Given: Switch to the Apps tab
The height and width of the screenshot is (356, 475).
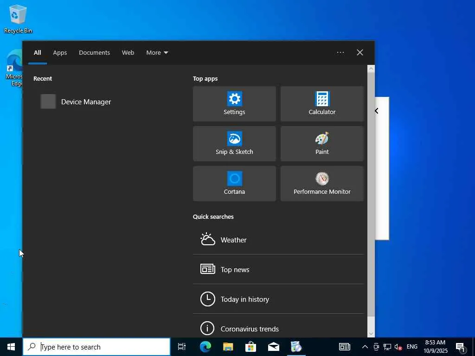Looking at the screenshot, I should [60, 53].
